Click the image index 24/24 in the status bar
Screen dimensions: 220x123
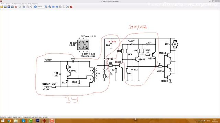15,117
